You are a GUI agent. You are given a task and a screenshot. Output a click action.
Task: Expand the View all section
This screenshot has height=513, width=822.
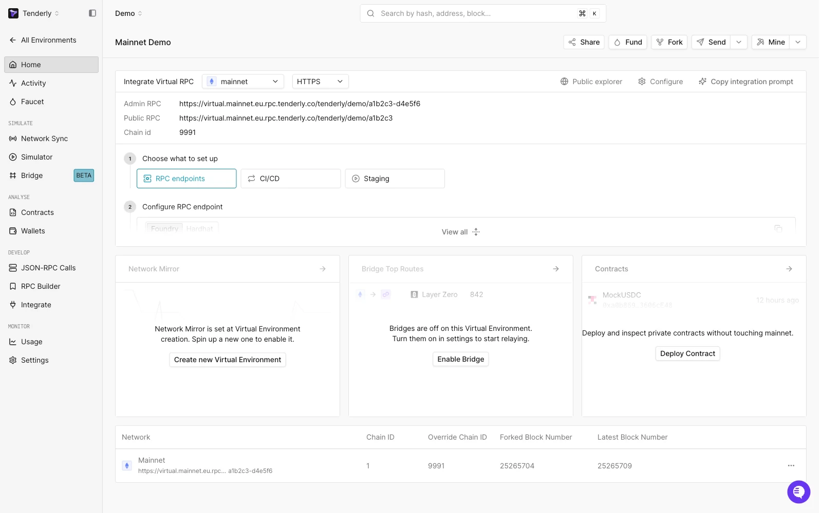461,232
